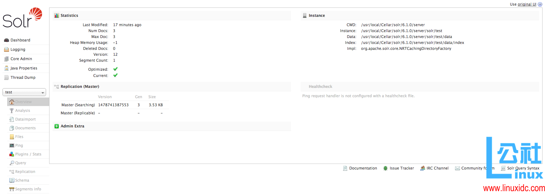Open the Schema page
Screen dimensions: 545x196
pyautogui.click(x=22, y=180)
